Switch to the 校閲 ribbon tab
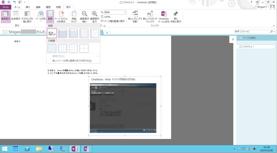The width and height of the screenshot is (277, 153). pyautogui.click(x=58, y=7)
